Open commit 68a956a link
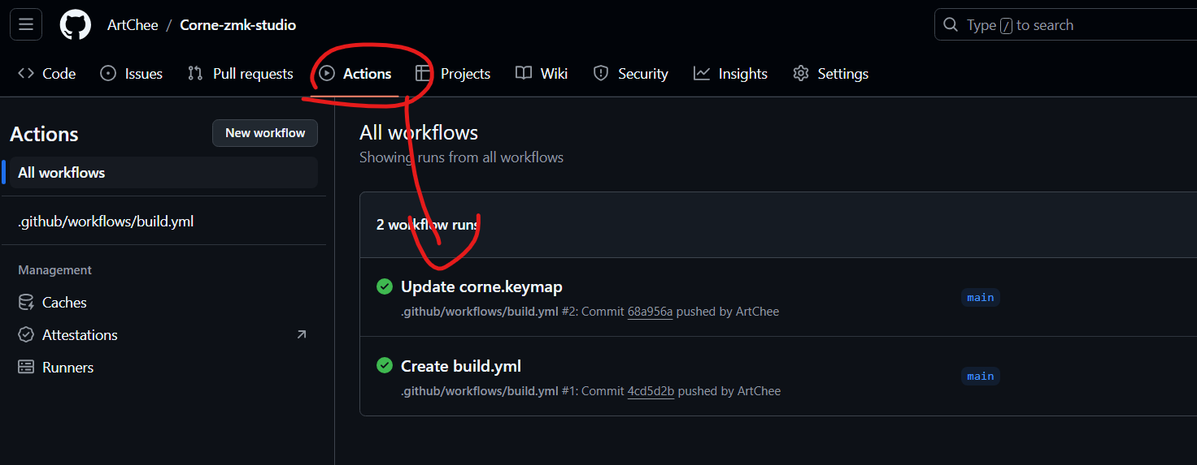The height and width of the screenshot is (465, 1197). click(x=650, y=312)
